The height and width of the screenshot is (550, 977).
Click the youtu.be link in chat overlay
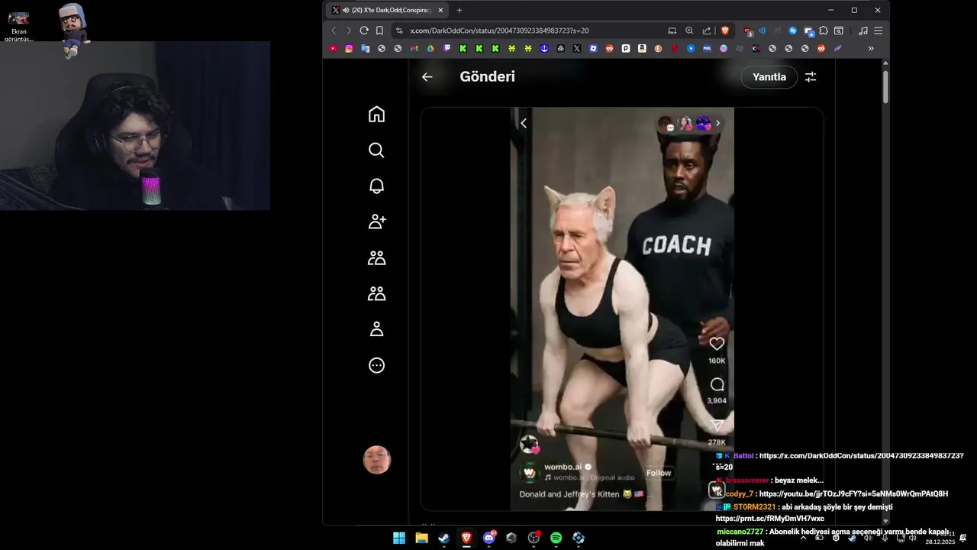pos(853,493)
